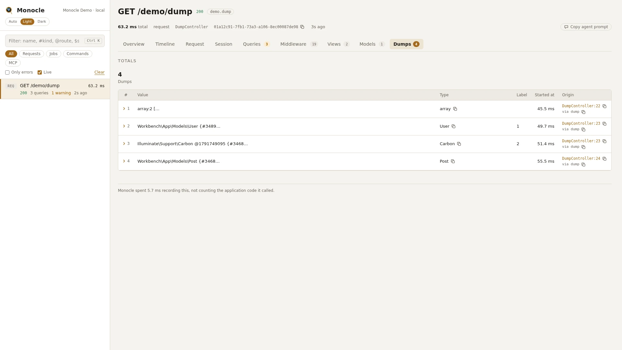This screenshot has width=622, height=350.
Task: Filter list by MCP
Action: coord(13,63)
